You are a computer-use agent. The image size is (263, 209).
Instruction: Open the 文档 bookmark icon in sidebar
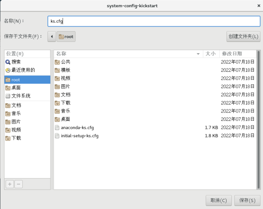tap(8, 106)
